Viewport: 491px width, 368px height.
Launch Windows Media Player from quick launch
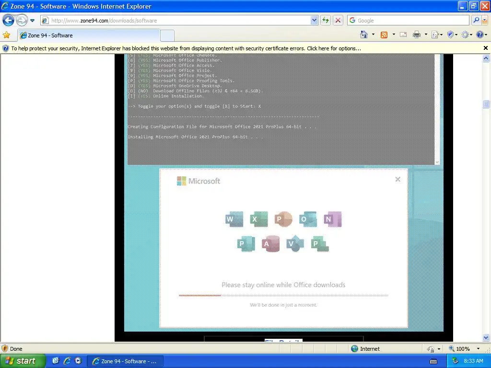(x=78, y=361)
